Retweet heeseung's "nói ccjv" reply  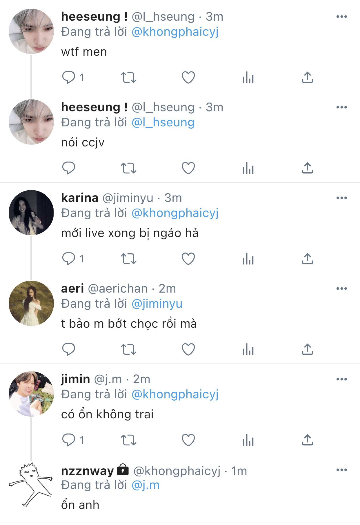(128, 168)
